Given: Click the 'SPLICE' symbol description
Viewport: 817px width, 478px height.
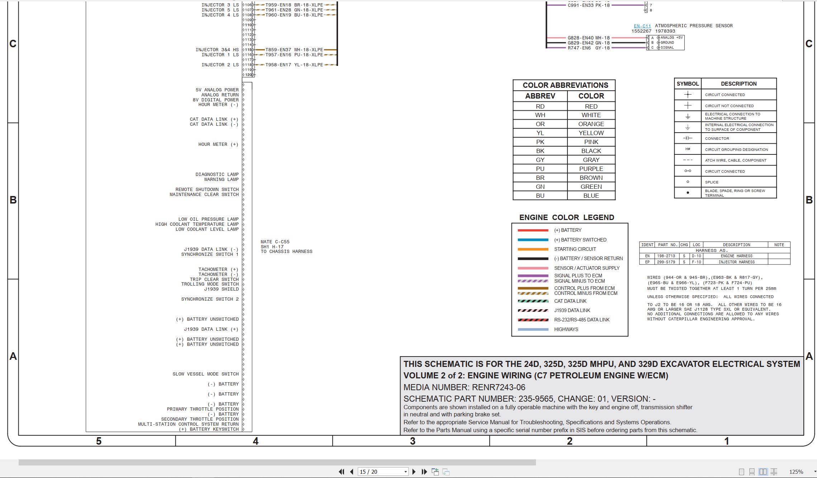Looking at the screenshot, I should [x=712, y=182].
